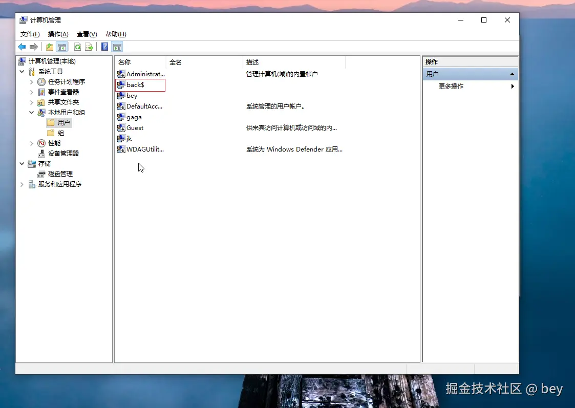This screenshot has width=575, height=408.
Task: Select 设备管理器 in the tree
Action: (61, 153)
